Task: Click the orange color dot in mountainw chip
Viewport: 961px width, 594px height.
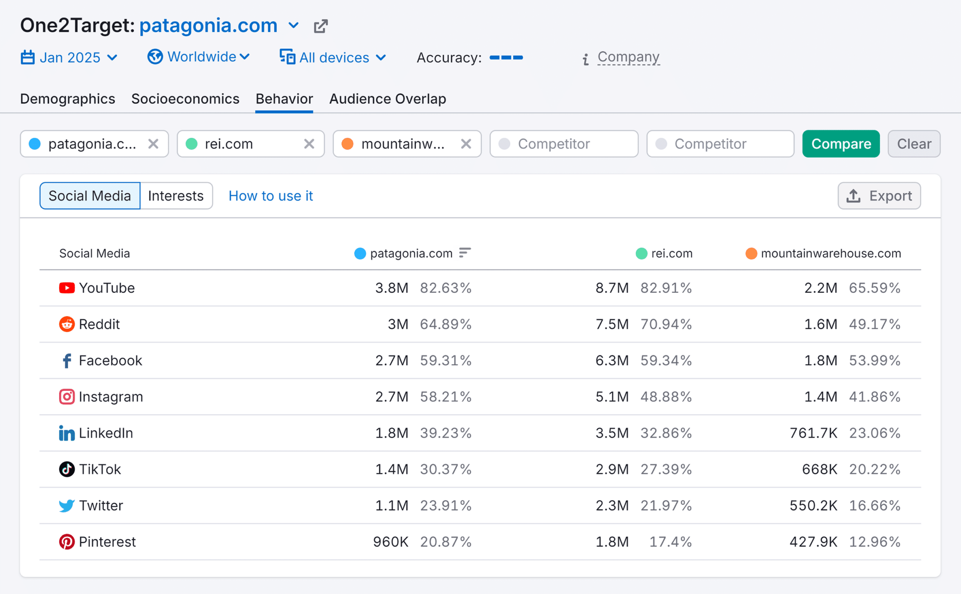Action: coord(347,144)
